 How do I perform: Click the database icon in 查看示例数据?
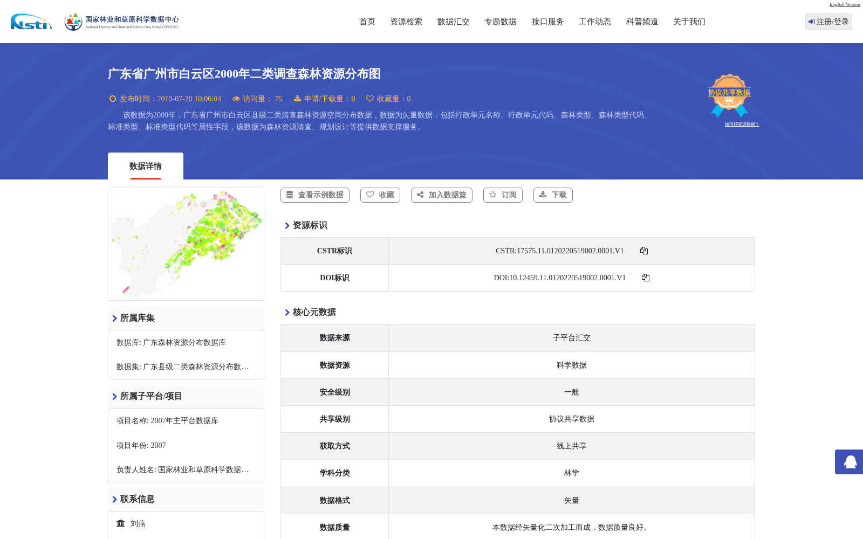(290, 195)
